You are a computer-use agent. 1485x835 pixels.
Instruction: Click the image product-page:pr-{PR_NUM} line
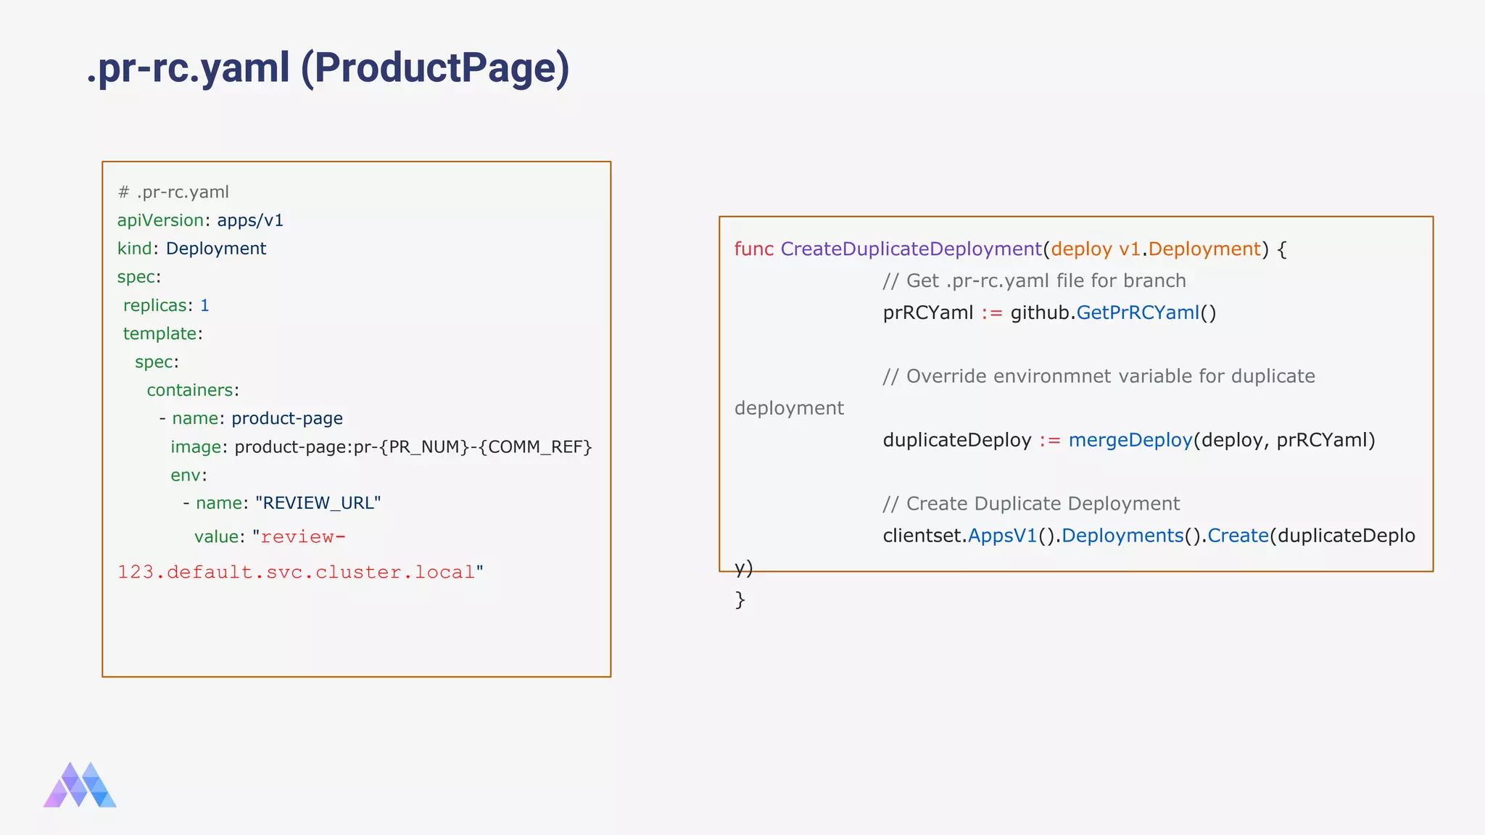click(381, 446)
